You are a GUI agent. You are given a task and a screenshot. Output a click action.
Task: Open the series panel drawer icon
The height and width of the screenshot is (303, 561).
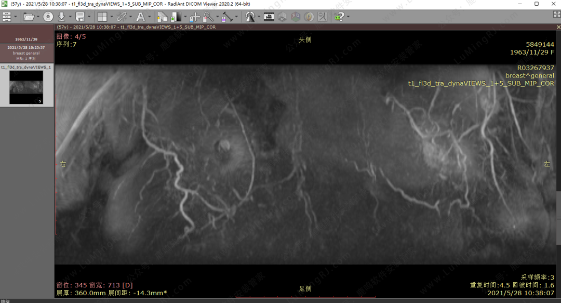(7, 17)
